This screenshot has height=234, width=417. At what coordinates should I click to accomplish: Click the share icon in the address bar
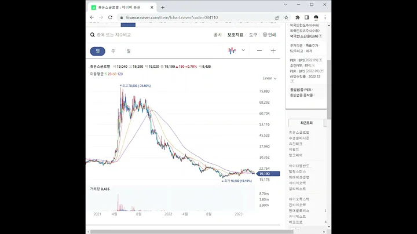click(x=277, y=17)
